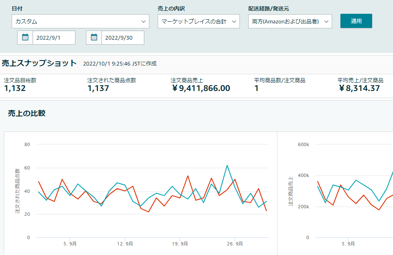Click the 26. 9月 axis label on units chart

(x=235, y=244)
